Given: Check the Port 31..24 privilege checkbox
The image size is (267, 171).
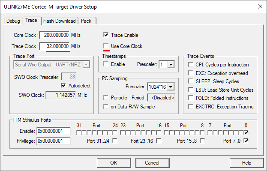Looking at the screenshot, I should click(115, 141).
